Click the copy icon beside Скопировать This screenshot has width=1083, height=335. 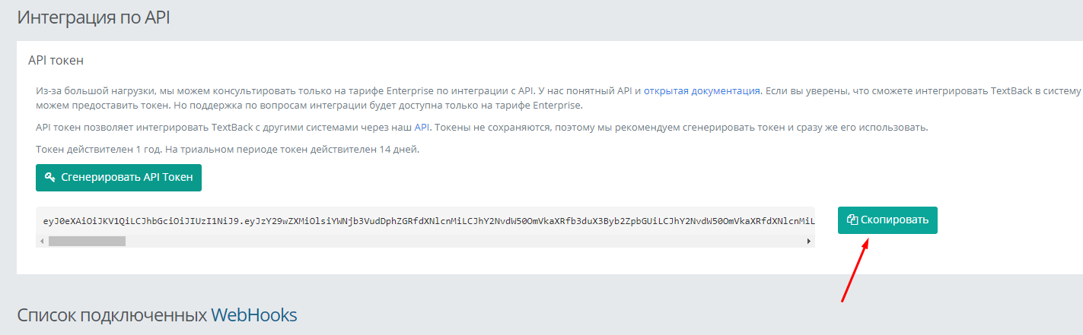click(x=852, y=220)
